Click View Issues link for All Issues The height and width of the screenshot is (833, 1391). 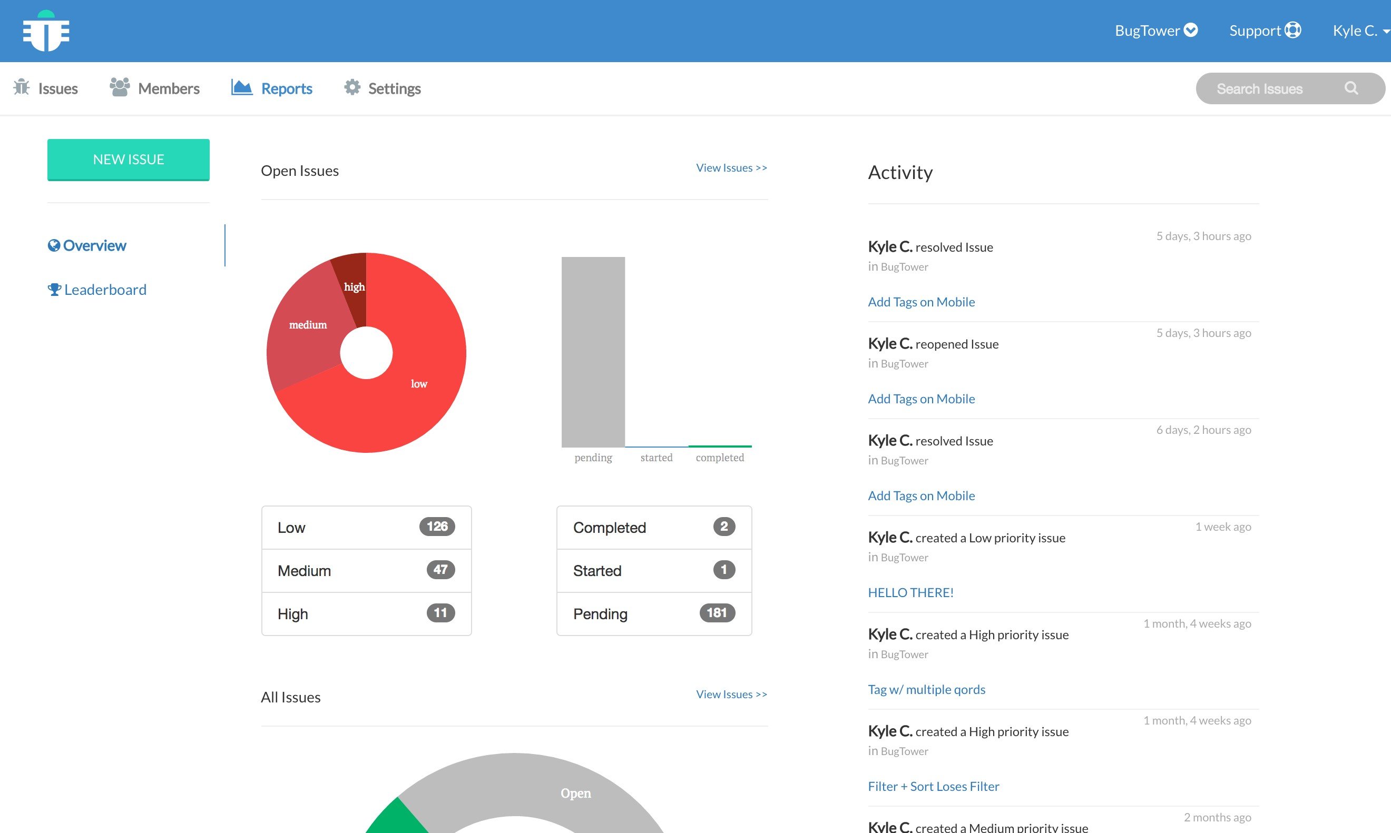(732, 695)
